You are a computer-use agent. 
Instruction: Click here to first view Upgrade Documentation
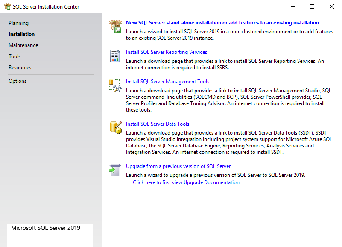coord(186,182)
